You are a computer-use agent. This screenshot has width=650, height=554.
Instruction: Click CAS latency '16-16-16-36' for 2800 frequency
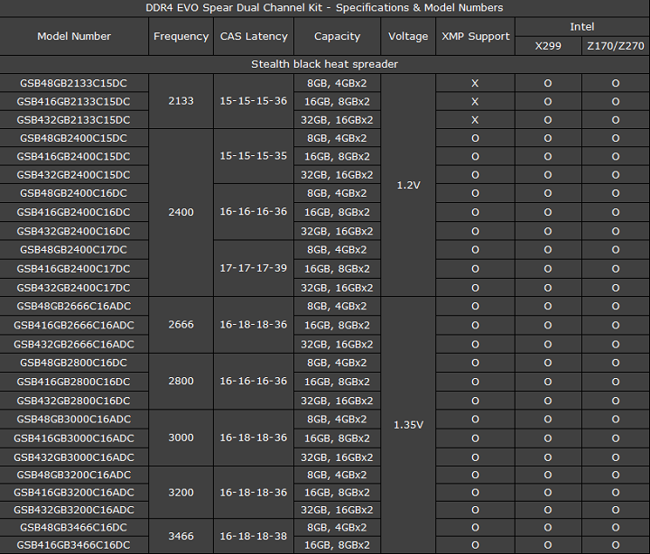coord(254,381)
